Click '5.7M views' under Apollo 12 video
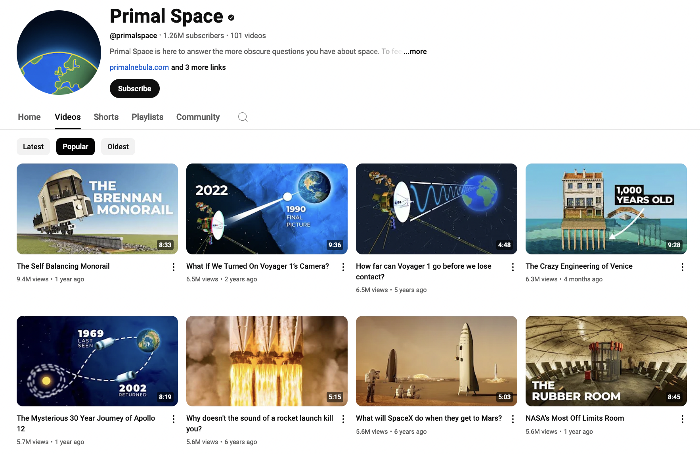The image size is (700, 454). tap(33, 442)
